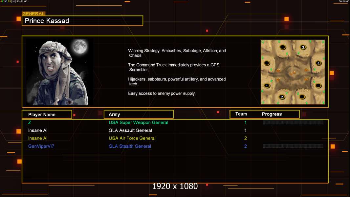Image resolution: width=350 pixels, height=197 pixels.
Task: Select start position 2 on the map
Action: coord(282,97)
